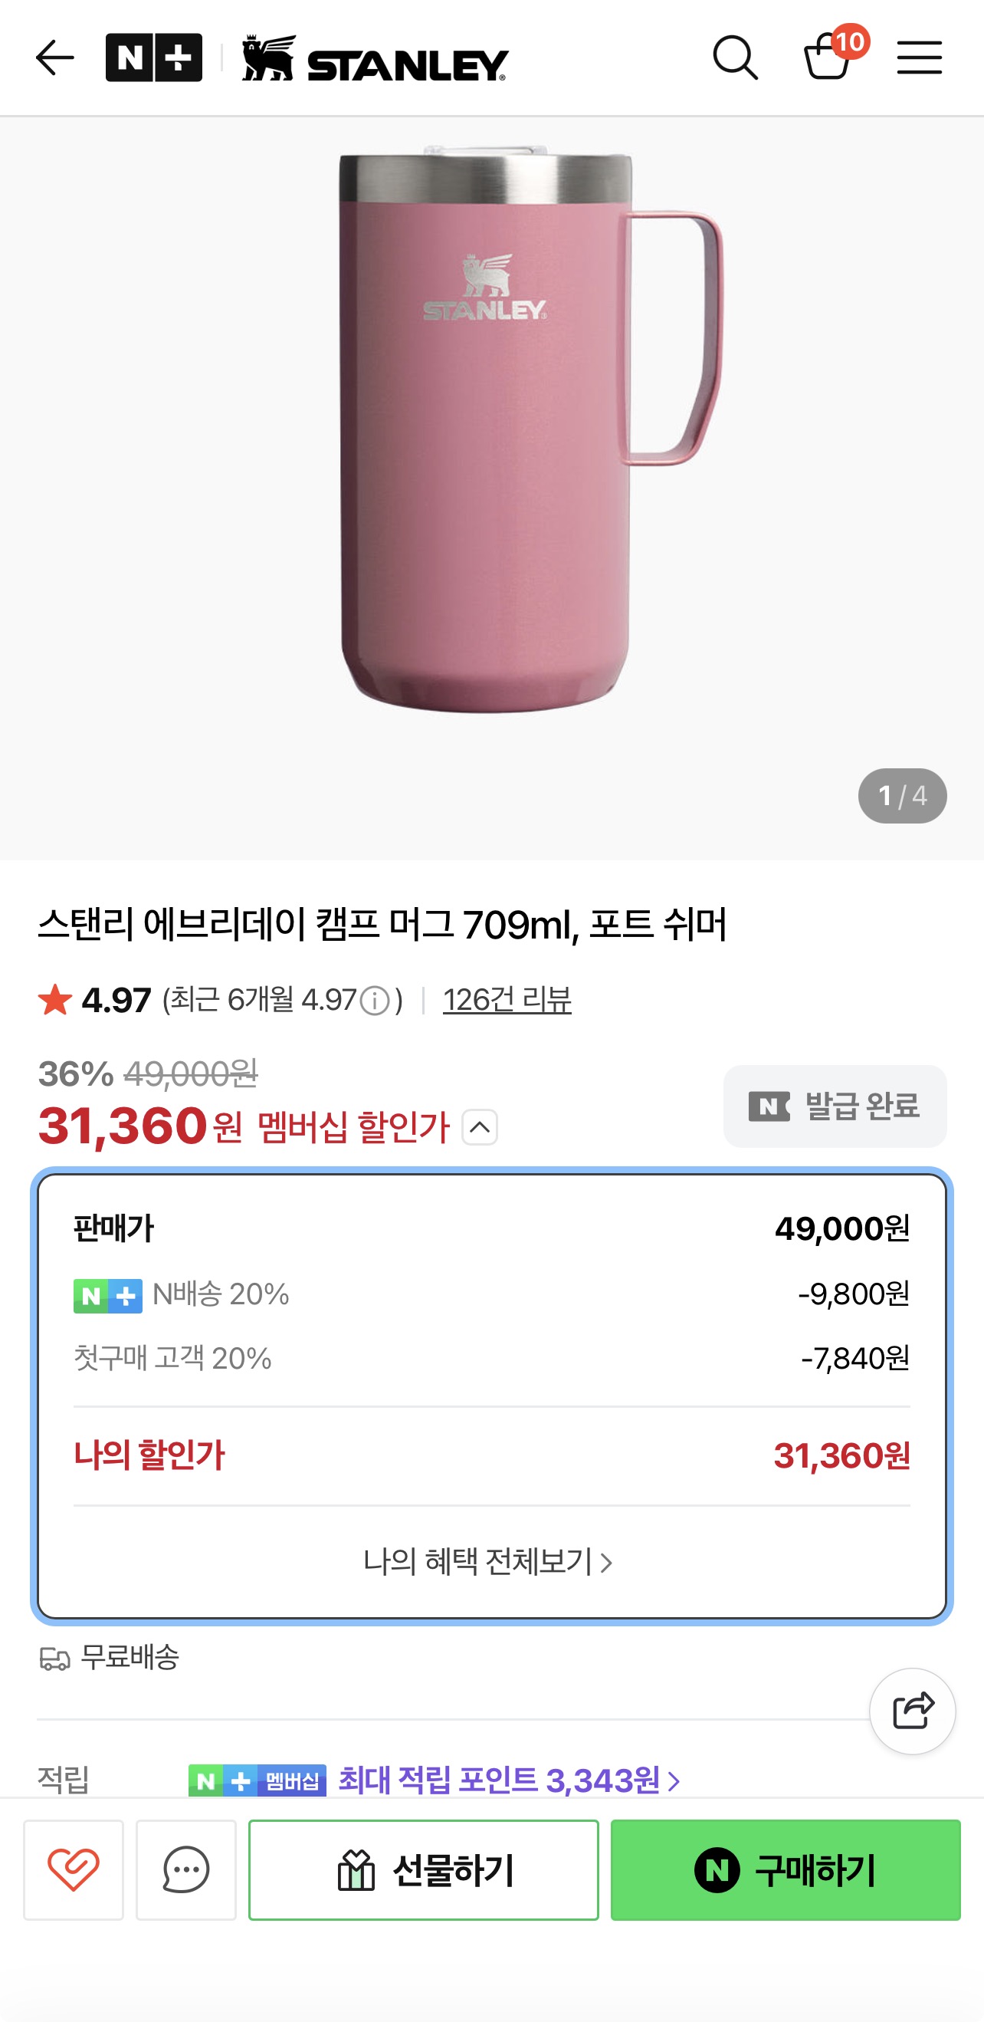Open the hamburger menu
The width and height of the screenshot is (984, 2022).
919,58
